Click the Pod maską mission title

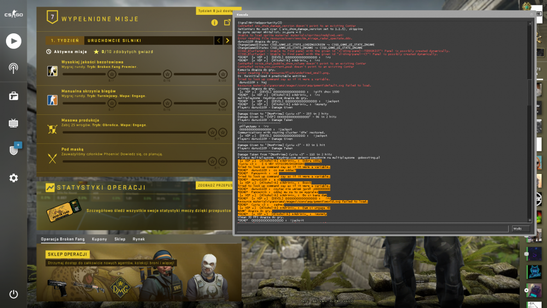(73, 149)
